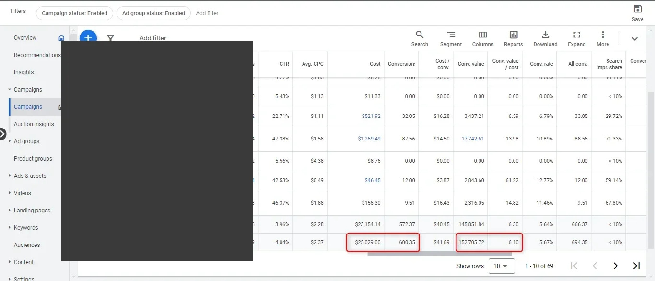Sort by the All conv. column header
The height and width of the screenshot is (281, 655).
[578, 64]
